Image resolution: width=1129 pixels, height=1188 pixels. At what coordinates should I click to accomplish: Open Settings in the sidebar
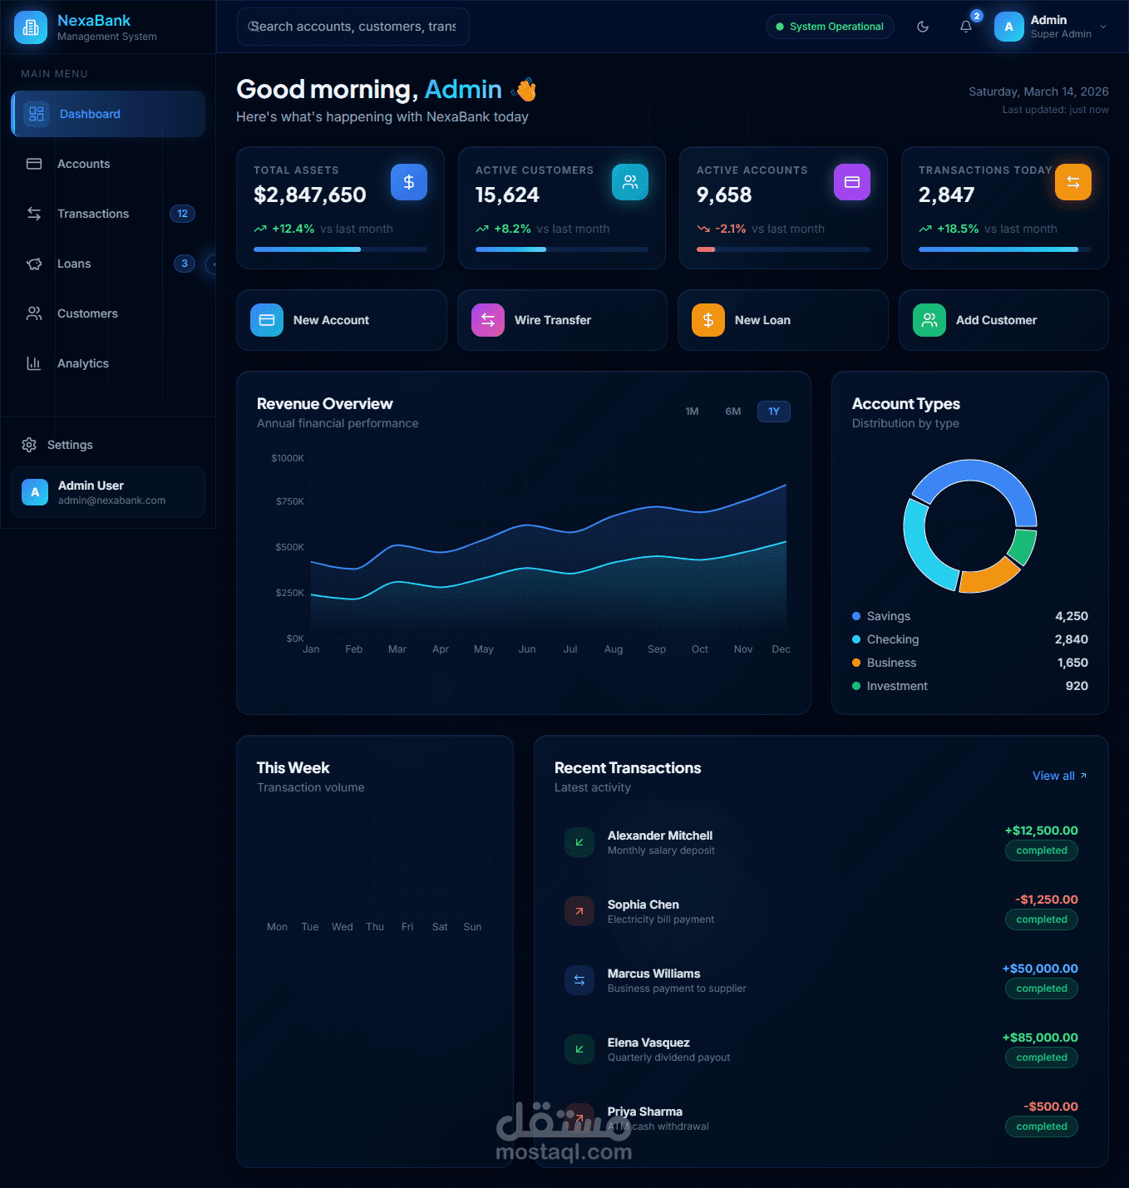click(108, 445)
